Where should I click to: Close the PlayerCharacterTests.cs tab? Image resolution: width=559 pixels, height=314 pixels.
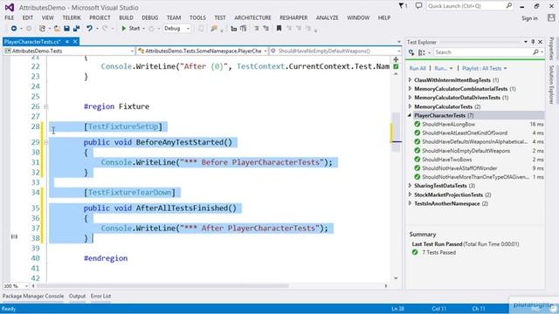pyautogui.click(x=75, y=42)
